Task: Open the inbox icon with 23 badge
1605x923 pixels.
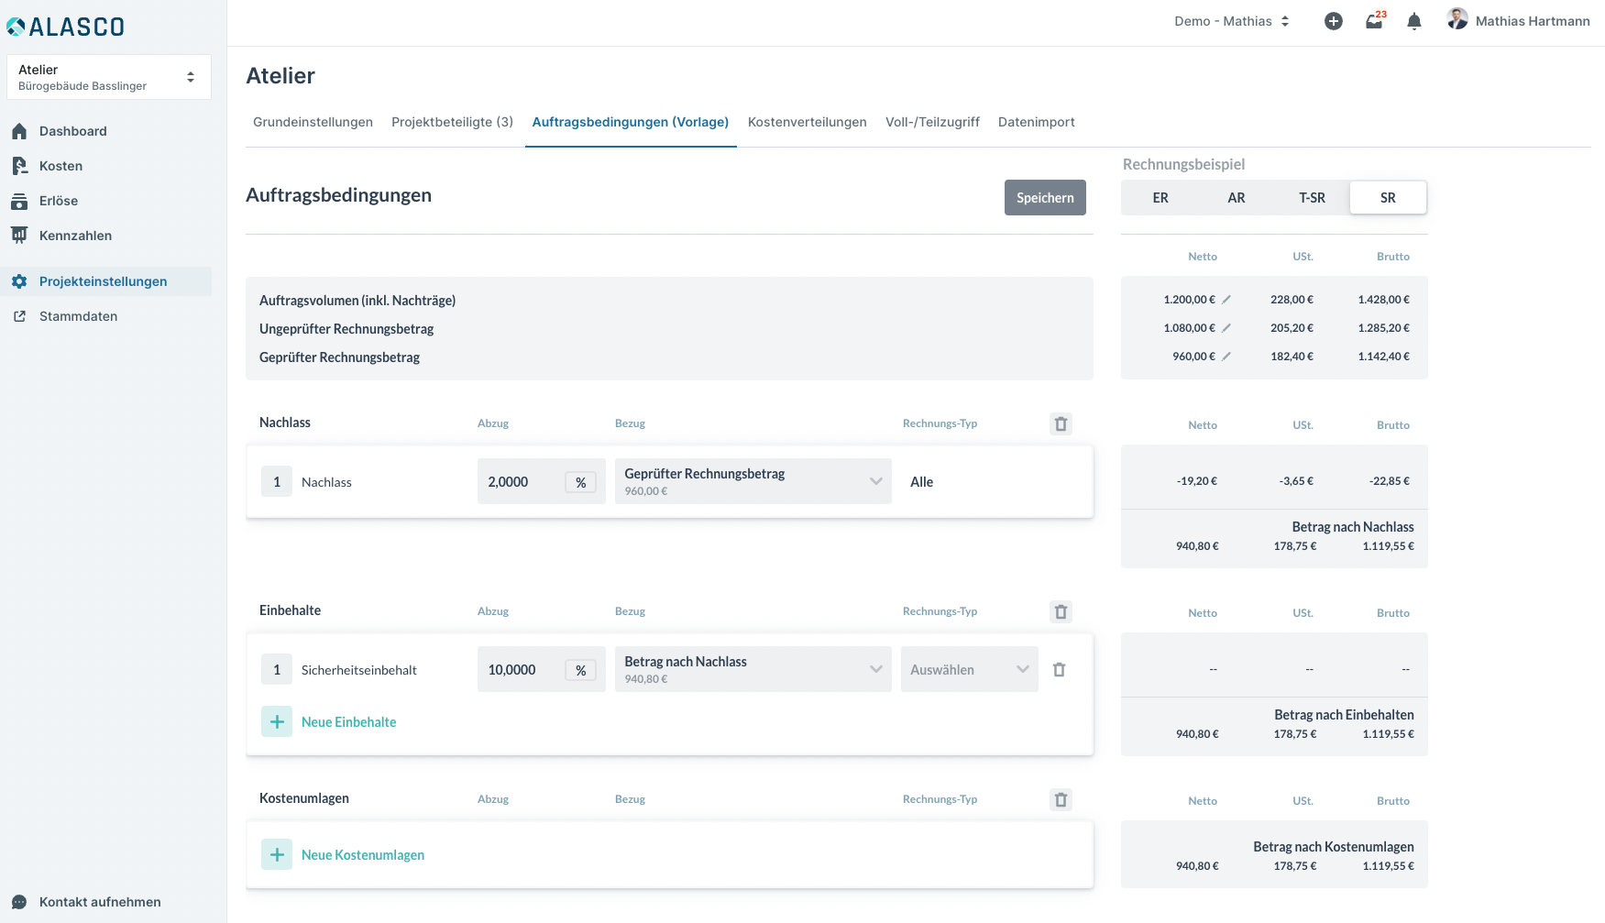Action: pos(1374,21)
